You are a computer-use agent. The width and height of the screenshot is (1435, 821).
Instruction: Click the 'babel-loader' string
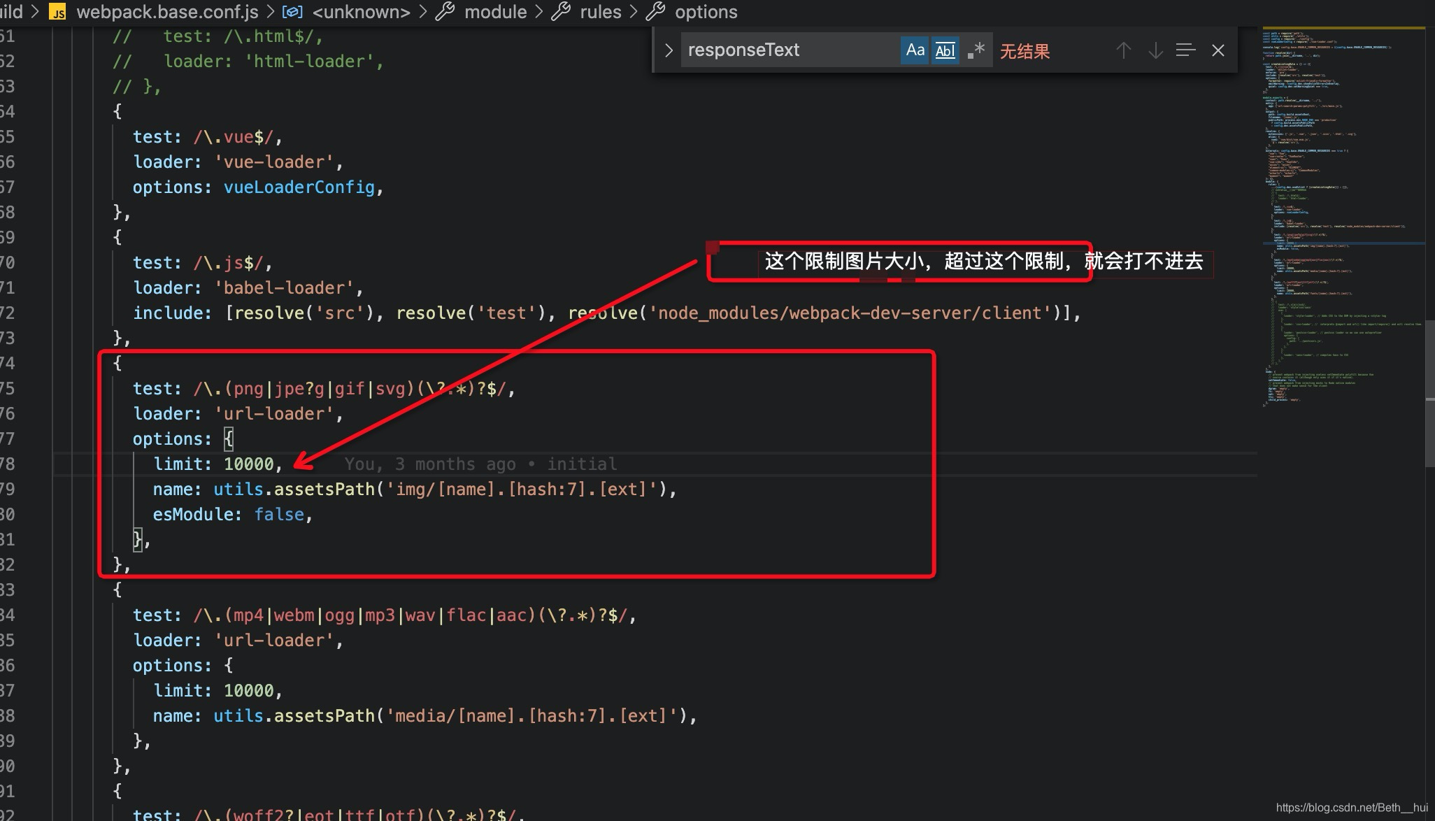coord(288,288)
